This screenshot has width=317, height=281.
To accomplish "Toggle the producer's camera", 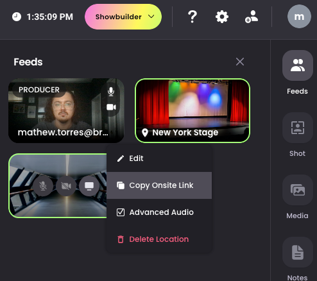I will coord(111,107).
